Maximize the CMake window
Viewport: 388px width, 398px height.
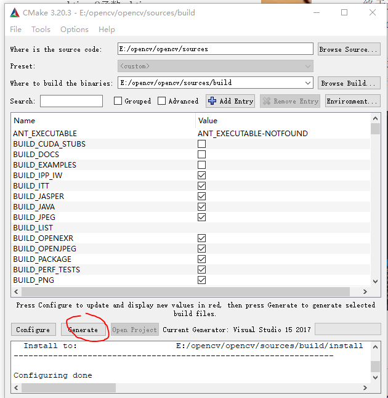coord(344,13)
